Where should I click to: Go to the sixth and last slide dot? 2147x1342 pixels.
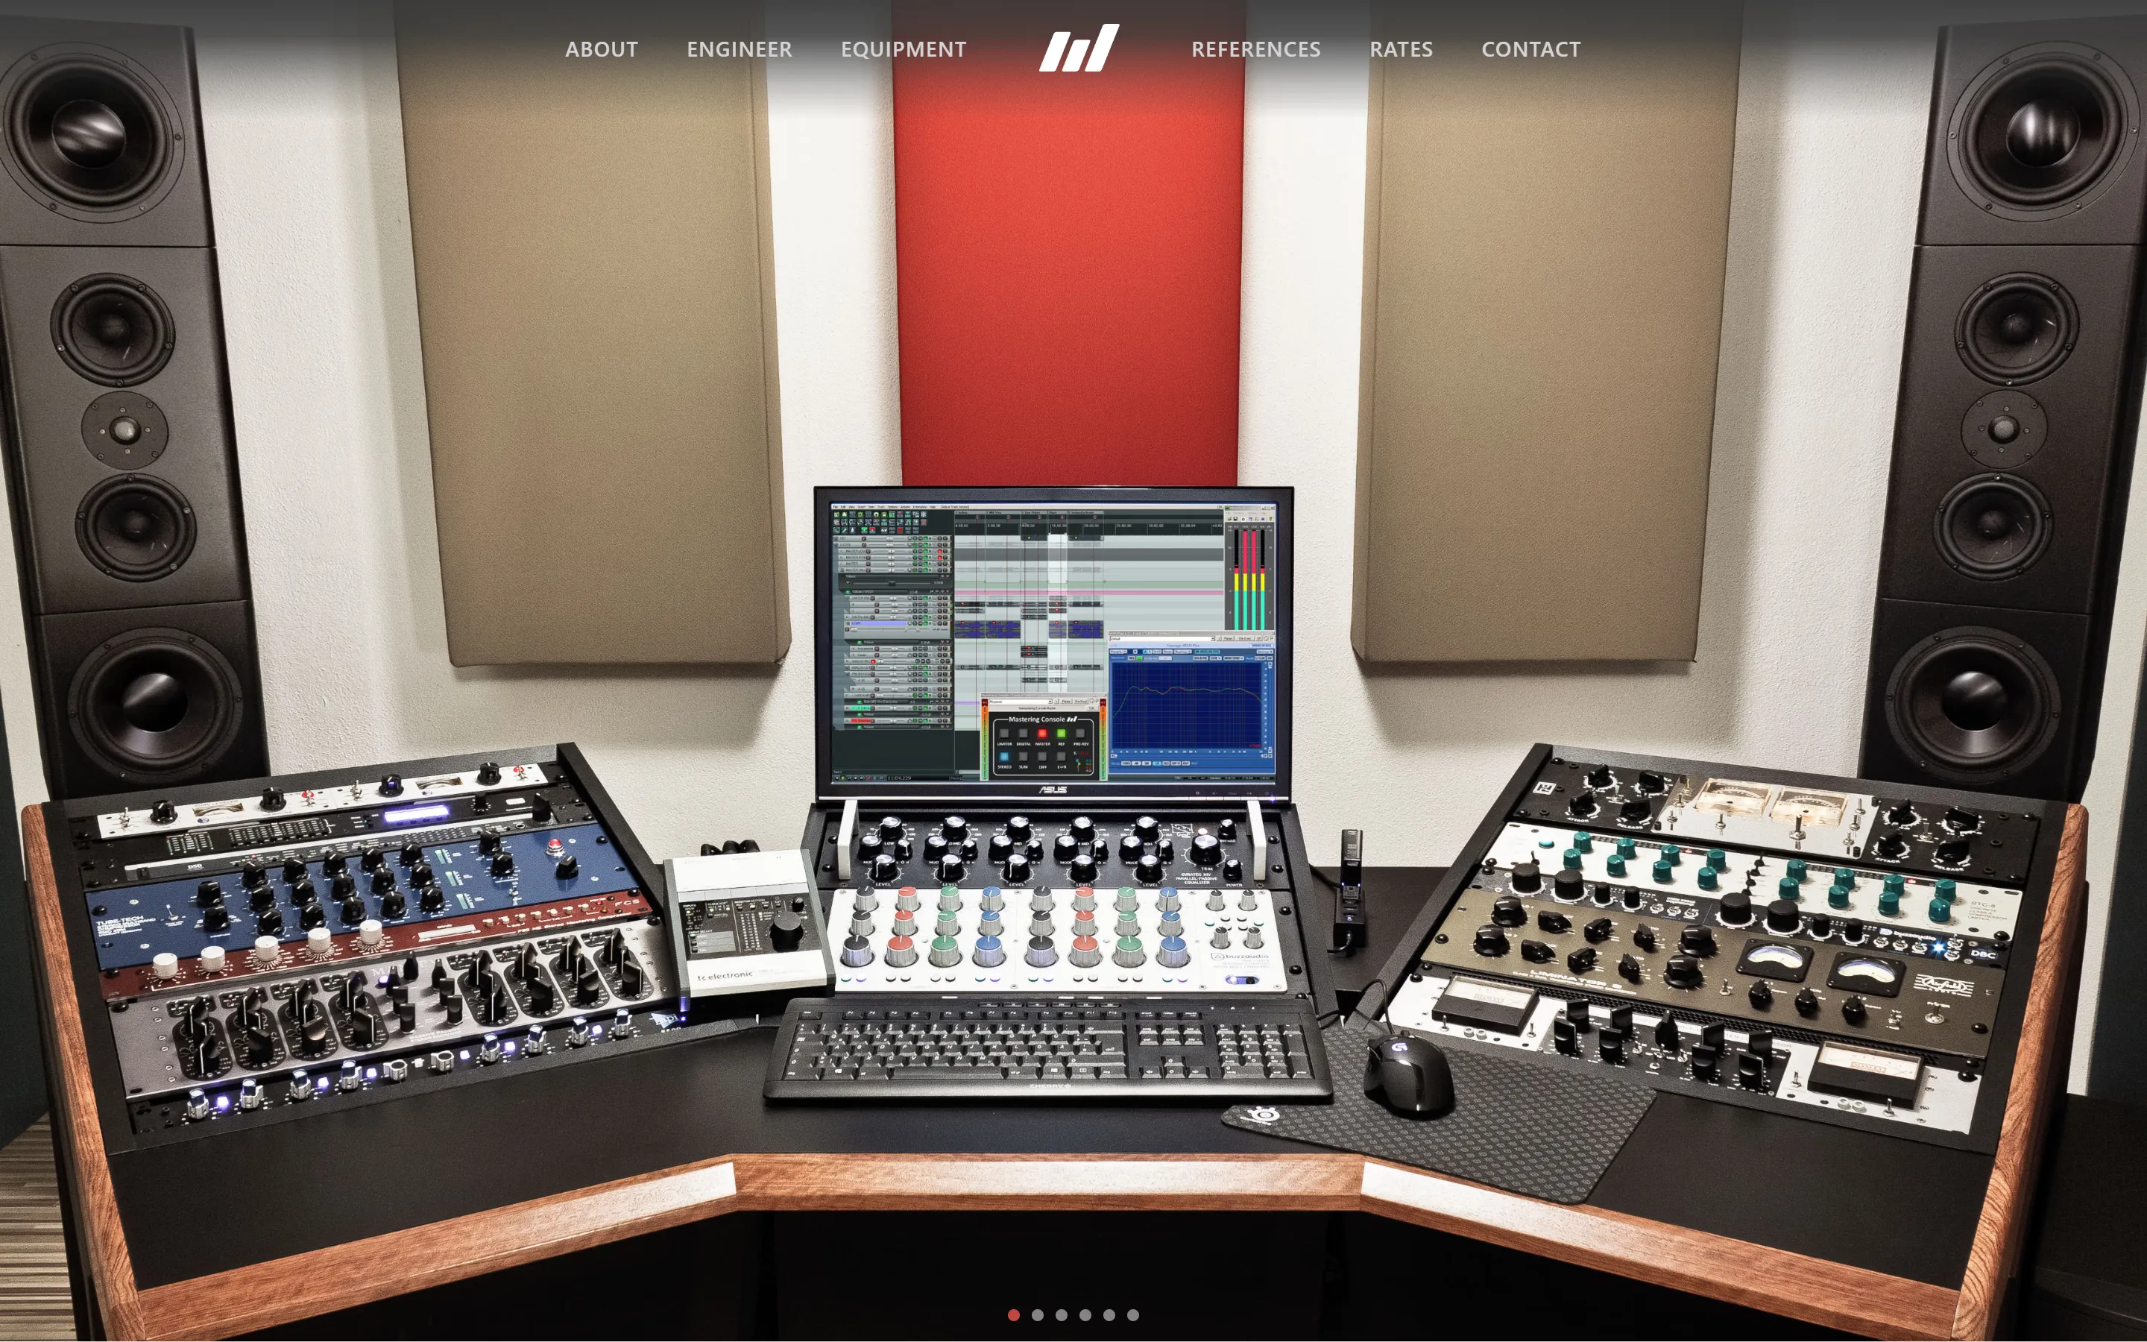pyautogui.click(x=1133, y=1315)
